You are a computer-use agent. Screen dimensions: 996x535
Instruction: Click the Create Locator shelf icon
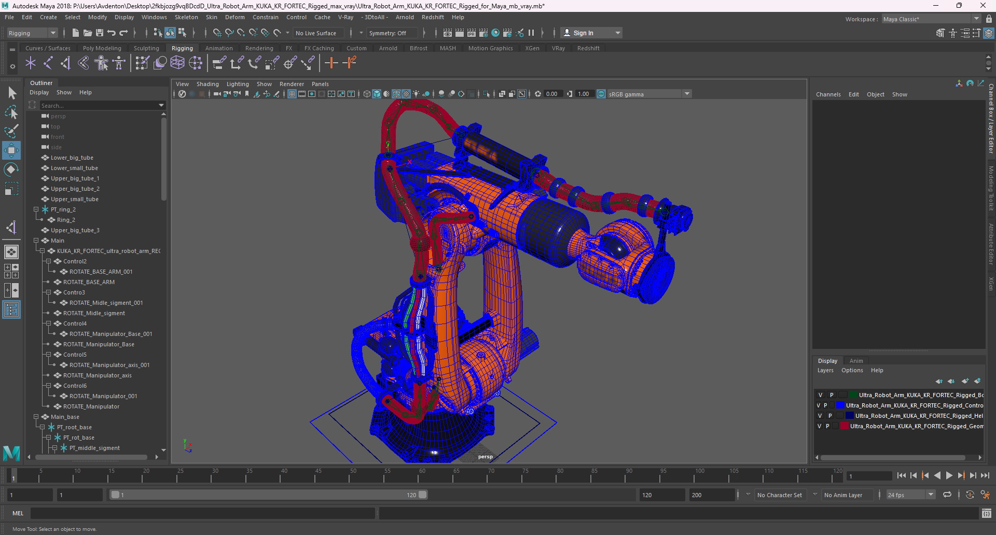click(x=31, y=63)
